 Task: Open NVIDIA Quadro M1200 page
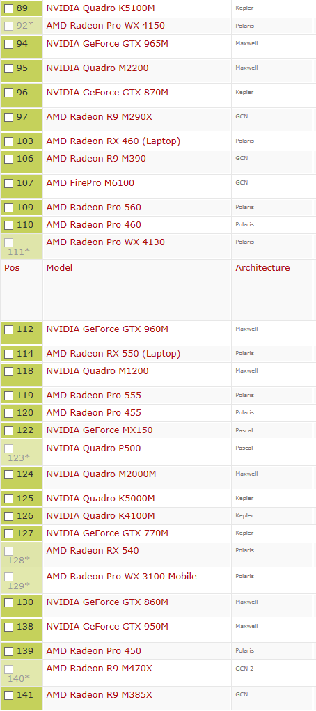tap(97, 371)
